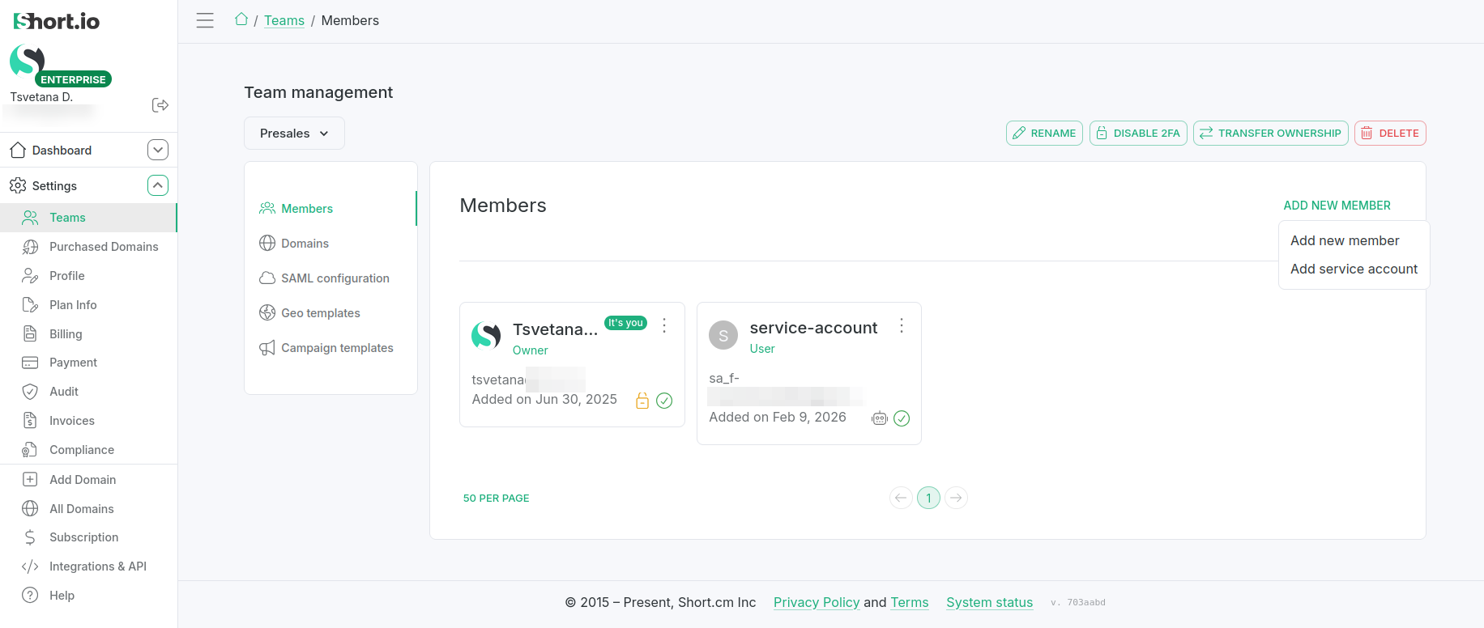This screenshot has width=1484, height=628.
Task: Change the 50 per page setting
Action: point(496,499)
